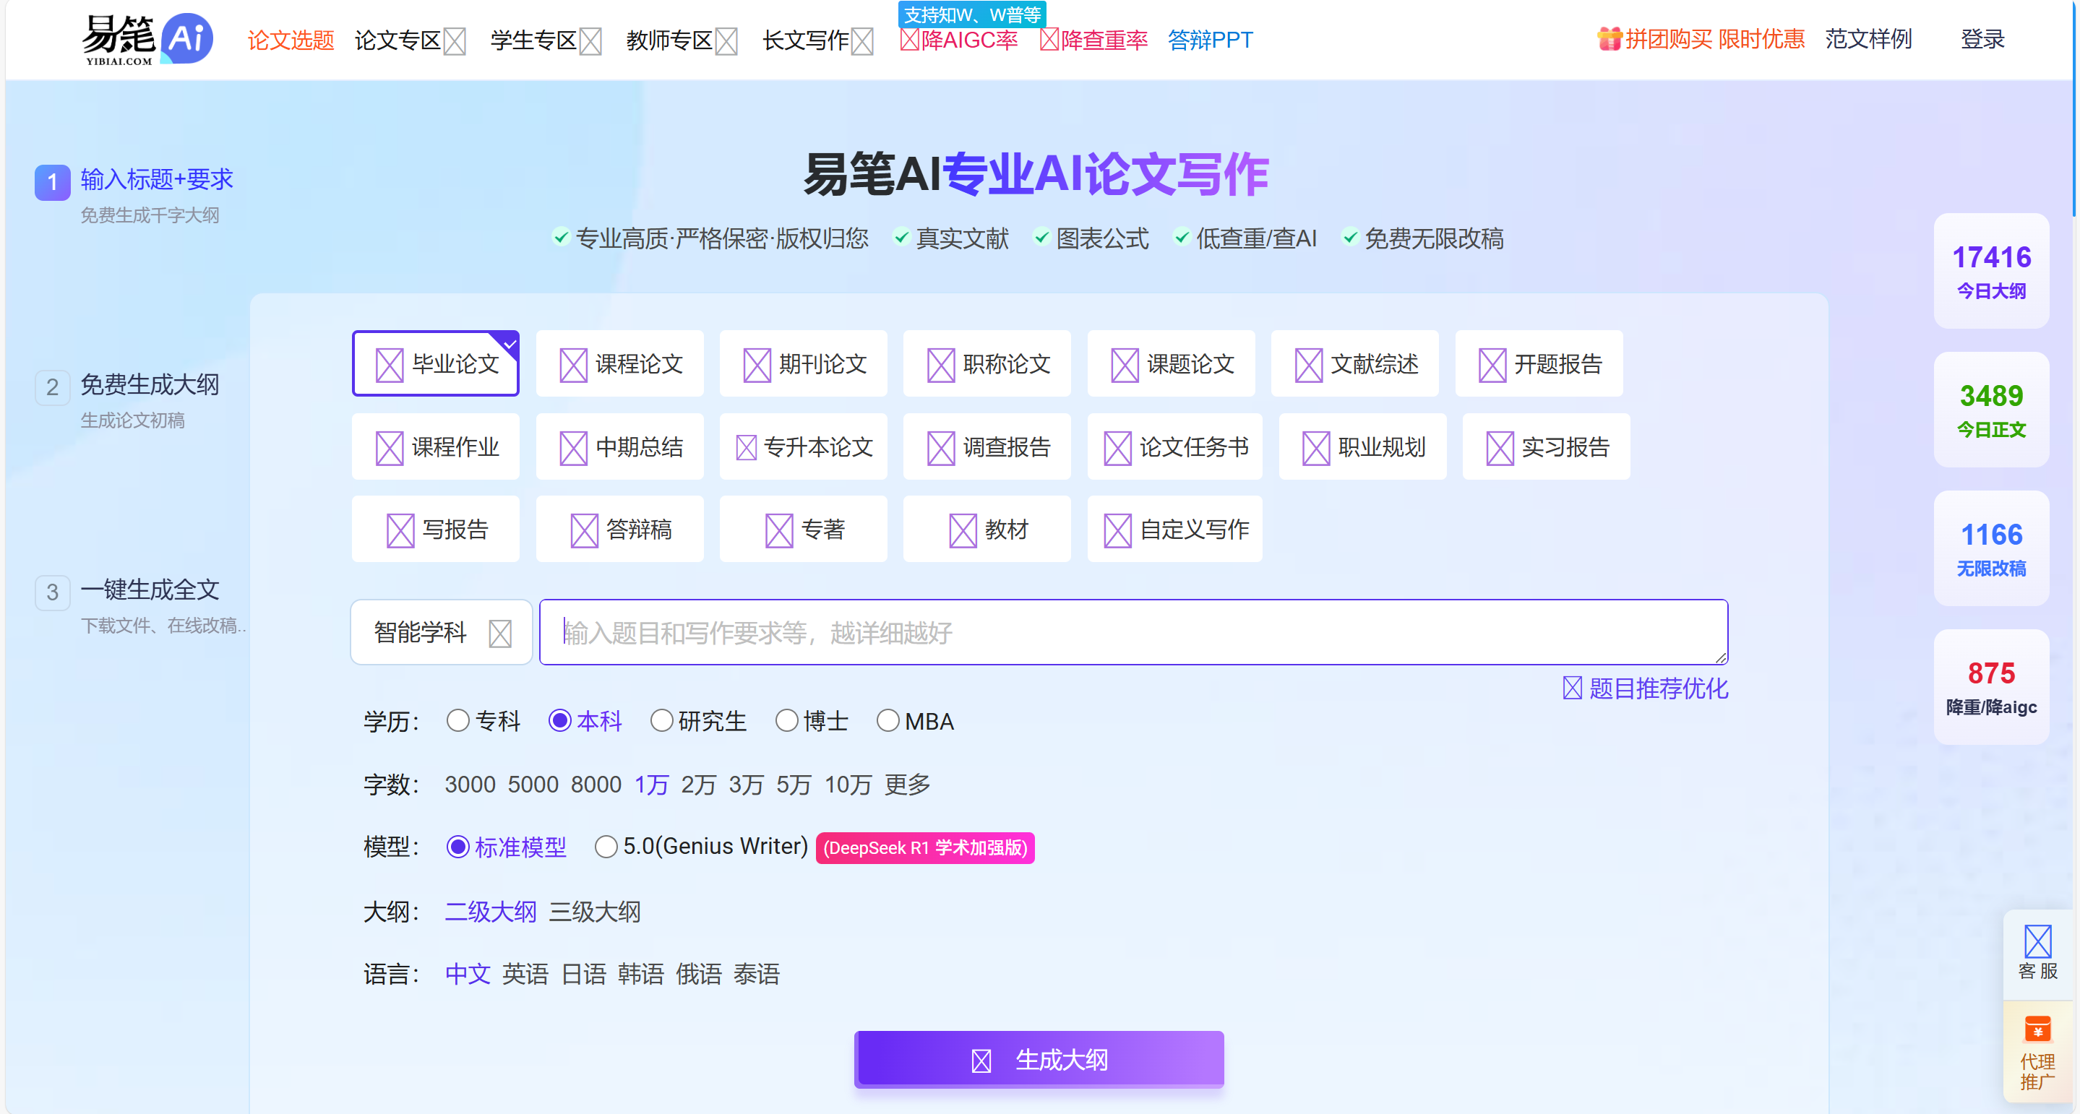
Task: Select the 博士 education radio button
Action: [786, 720]
